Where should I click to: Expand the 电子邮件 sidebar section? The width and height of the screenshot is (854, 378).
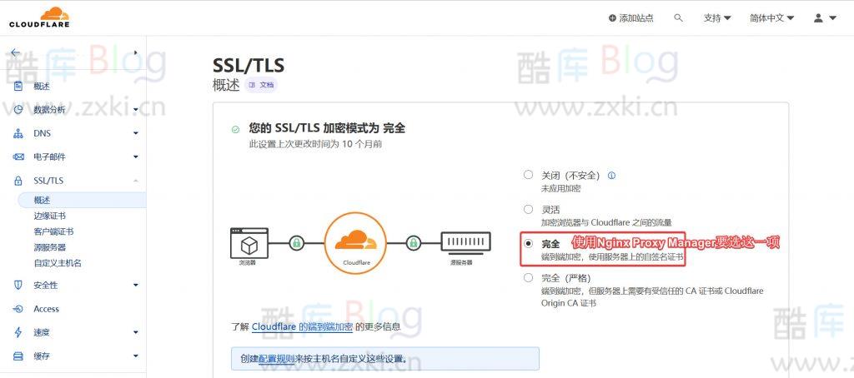(x=136, y=157)
